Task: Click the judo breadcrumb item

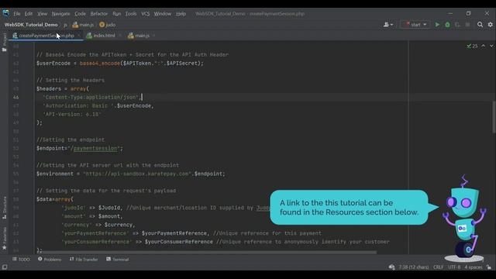Action: click(x=108, y=25)
